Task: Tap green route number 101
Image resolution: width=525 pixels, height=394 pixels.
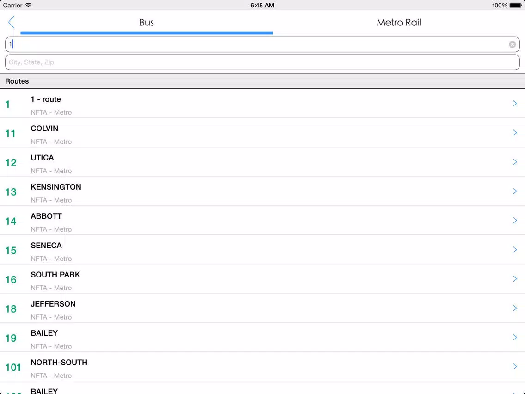Action: (x=13, y=368)
